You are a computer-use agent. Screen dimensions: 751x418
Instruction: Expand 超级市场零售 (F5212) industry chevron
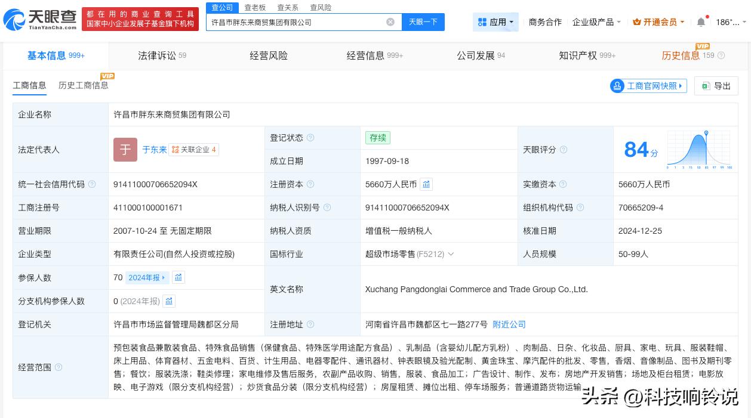click(x=451, y=254)
